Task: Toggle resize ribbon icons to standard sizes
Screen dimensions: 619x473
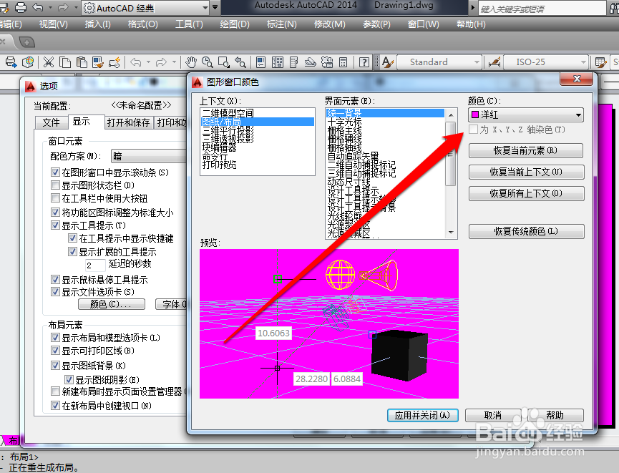Action: pos(56,213)
